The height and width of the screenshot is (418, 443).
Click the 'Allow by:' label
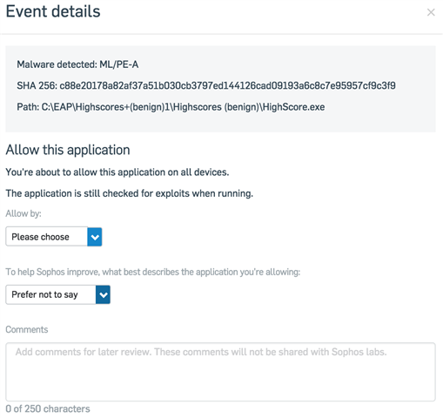pyautogui.click(x=23, y=213)
